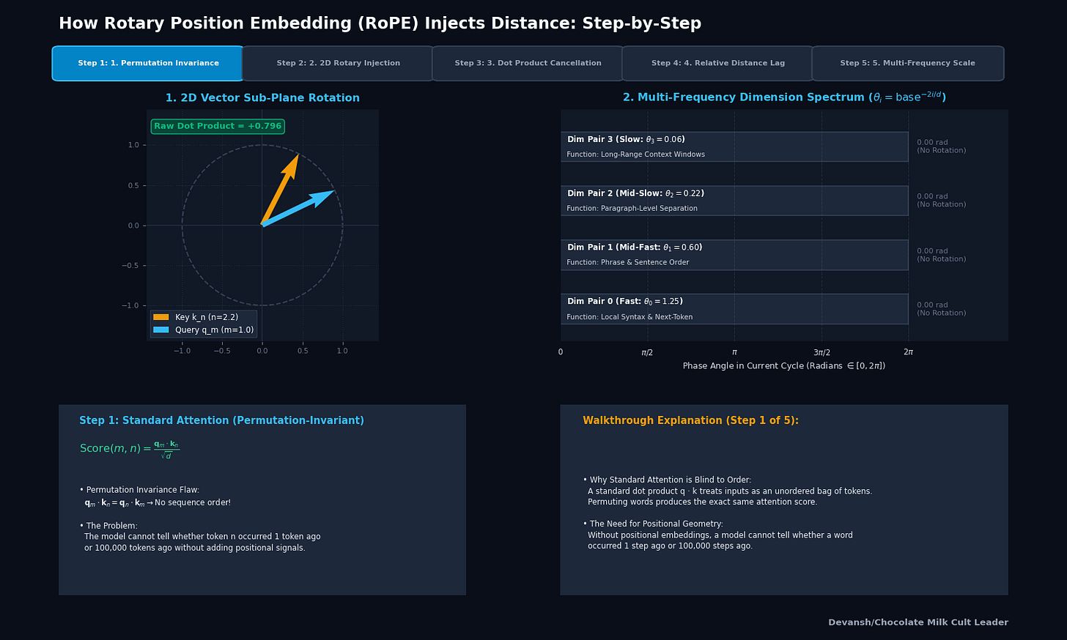Click 'Why Standard Attention is Blind to Order' bullet
The image size is (1067, 640).
coord(667,480)
